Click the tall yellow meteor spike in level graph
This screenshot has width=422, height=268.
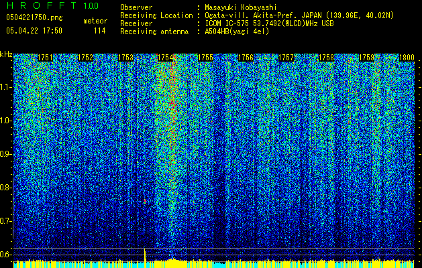click(x=145, y=257)
